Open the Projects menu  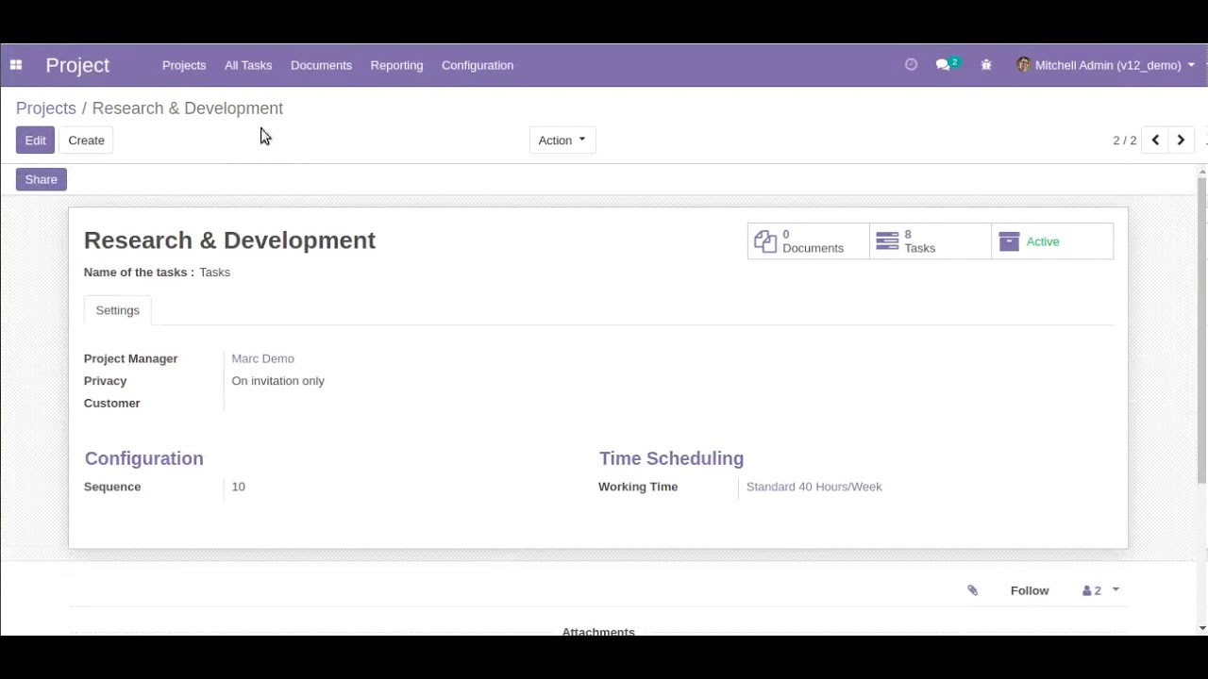coord(184,65)
